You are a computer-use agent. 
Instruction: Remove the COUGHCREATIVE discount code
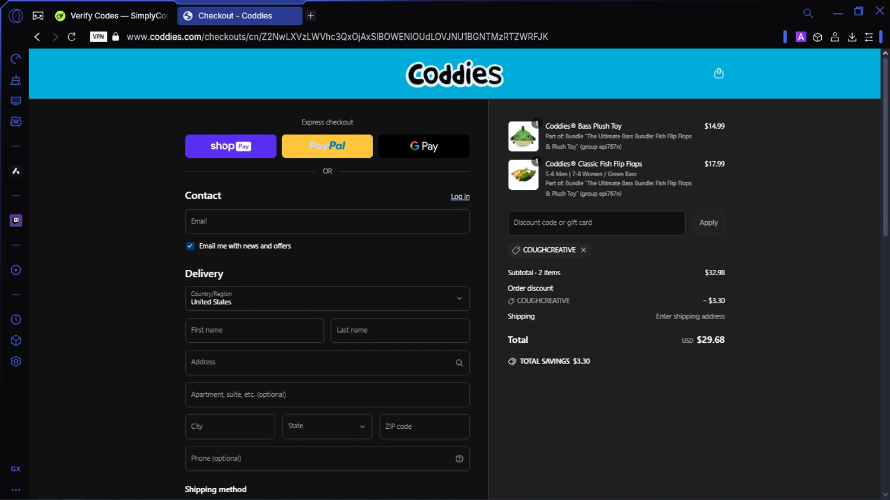click(584, 250)
